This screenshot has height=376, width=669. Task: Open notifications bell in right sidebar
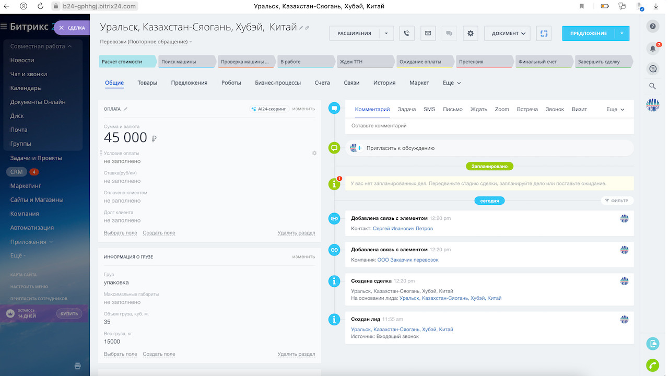point(652,49)
